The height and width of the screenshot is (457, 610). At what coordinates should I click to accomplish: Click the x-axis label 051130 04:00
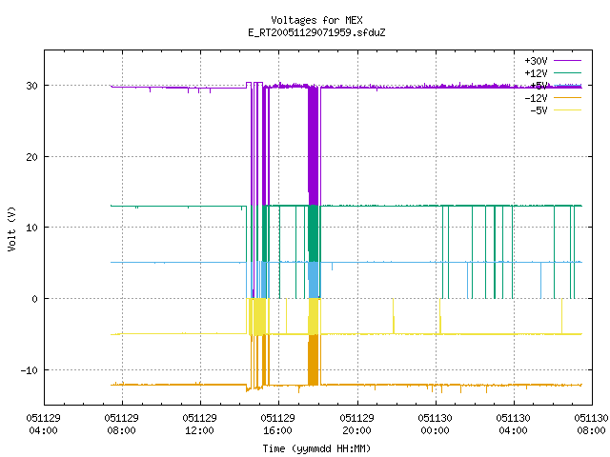513,424
